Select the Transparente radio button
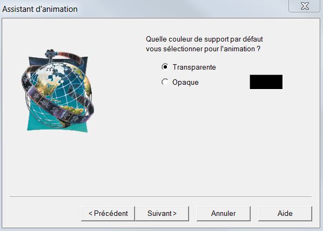This screenshot has height=231, width=323. (x=165, y=67)
